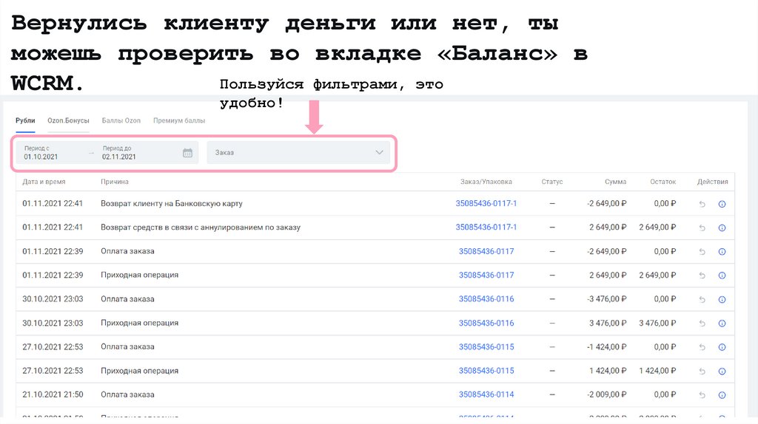Viewport: 758px width, 424px height.
Task: Open info icon for 01.11.2021 'Оплата заказа' row
Action: 722,252
